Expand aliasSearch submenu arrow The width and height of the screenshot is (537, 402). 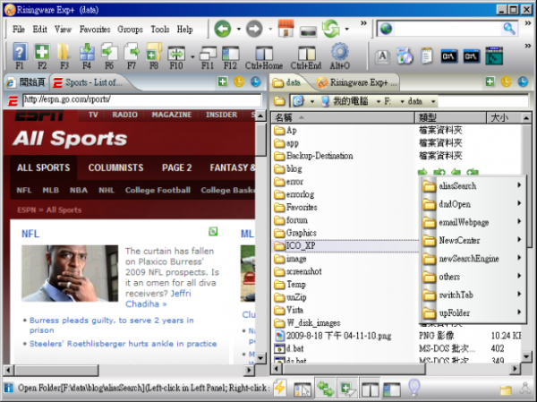pos(519,185)
